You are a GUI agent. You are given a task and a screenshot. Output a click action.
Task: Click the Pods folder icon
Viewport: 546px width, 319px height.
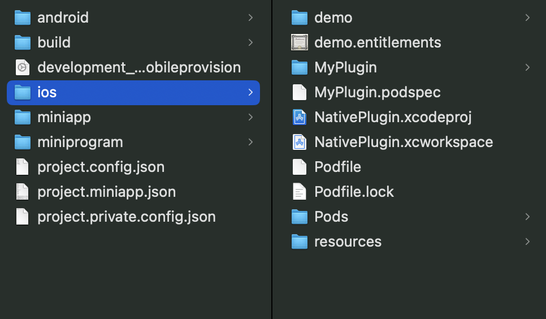click(300, 217)
